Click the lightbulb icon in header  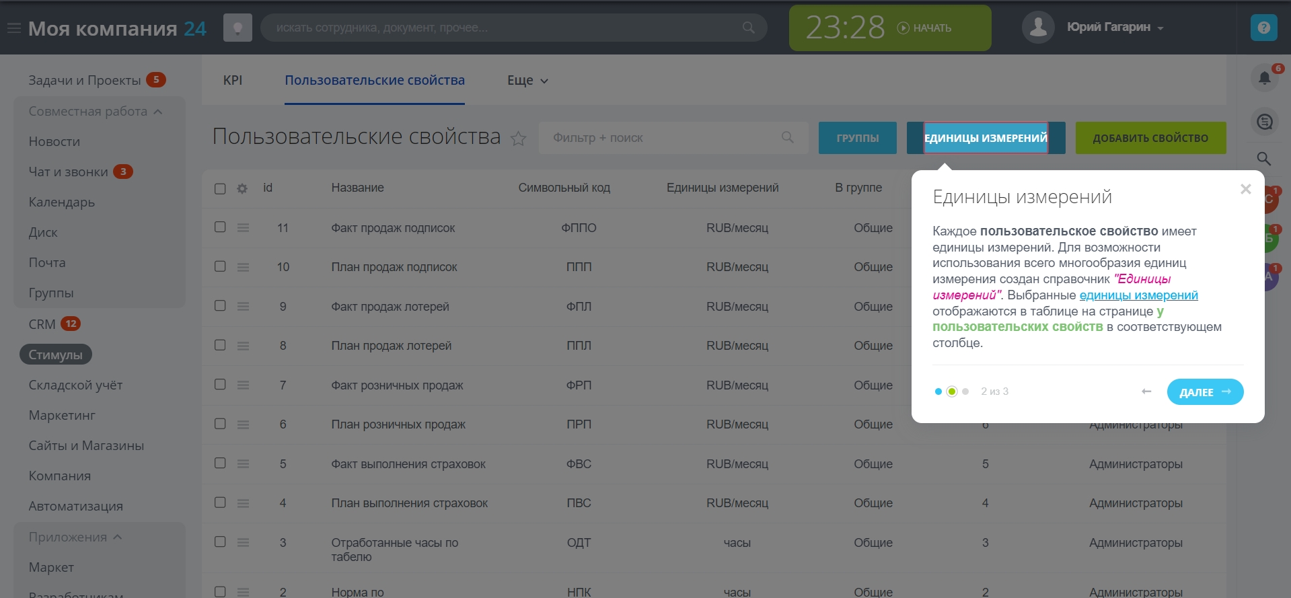coord(237,28)
